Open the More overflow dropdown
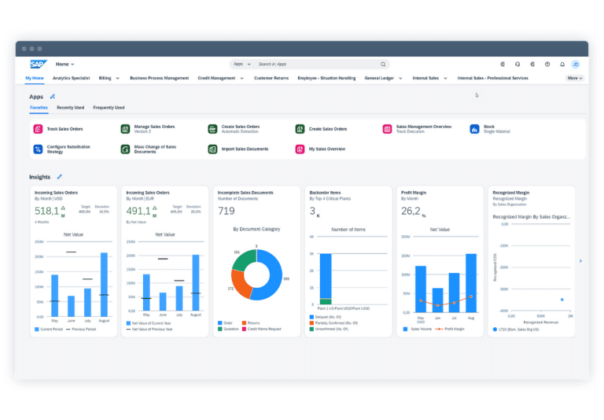604x420 pixels. click(x=575, y=78)
